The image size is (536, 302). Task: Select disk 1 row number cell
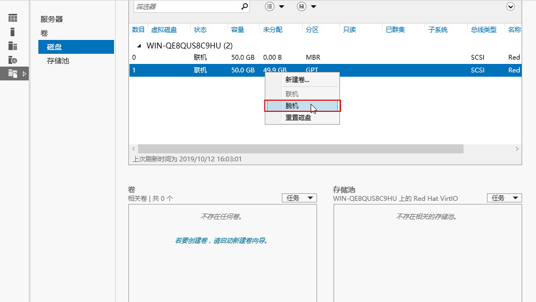(x=134, y=70)
